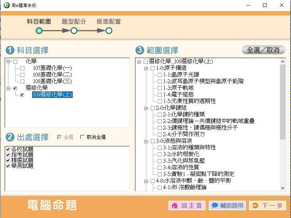Go back with the 回主頁 button
Screen dimensions: 291x218
click(x=187, y=205)
